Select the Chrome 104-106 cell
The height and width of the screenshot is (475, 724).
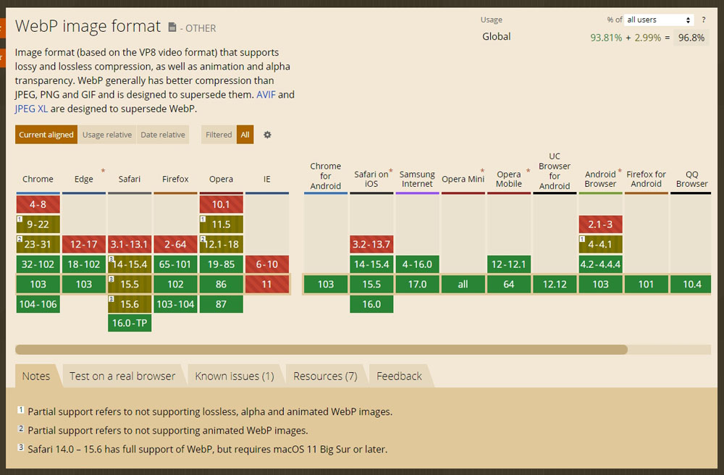pos(38,304)
